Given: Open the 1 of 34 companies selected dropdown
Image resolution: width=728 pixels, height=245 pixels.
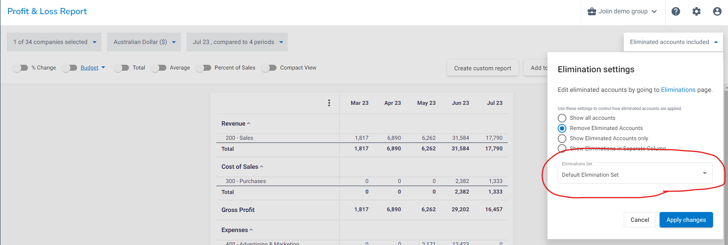Looking at the screenshot, I should (54, 42).
